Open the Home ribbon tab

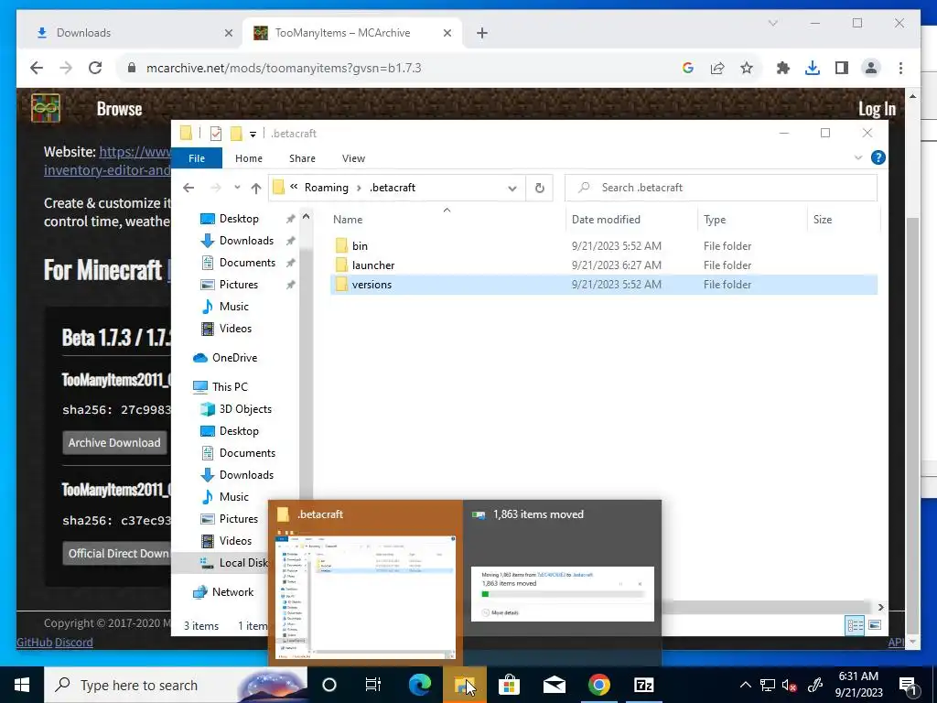pyautogui.click(x=249, y=158)
